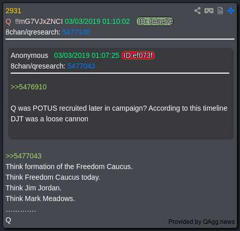The image size is (240, 231).
Task: Click the quoted message about POTUS recruited
Action: [119, 114]
